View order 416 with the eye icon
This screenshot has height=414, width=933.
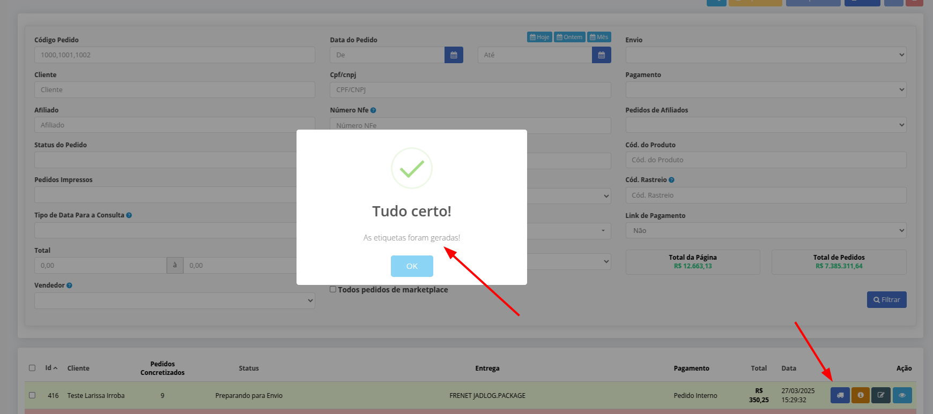point(902,395)
